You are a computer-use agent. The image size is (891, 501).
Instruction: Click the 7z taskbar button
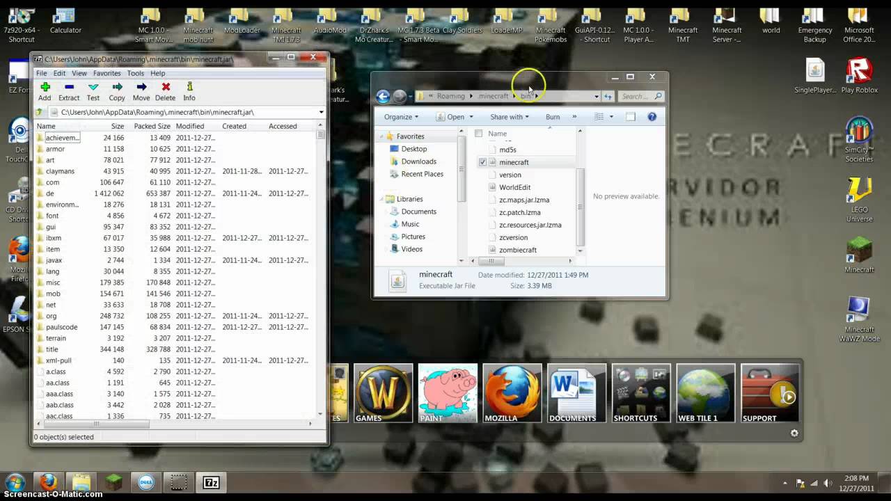(x=212, y=482)
